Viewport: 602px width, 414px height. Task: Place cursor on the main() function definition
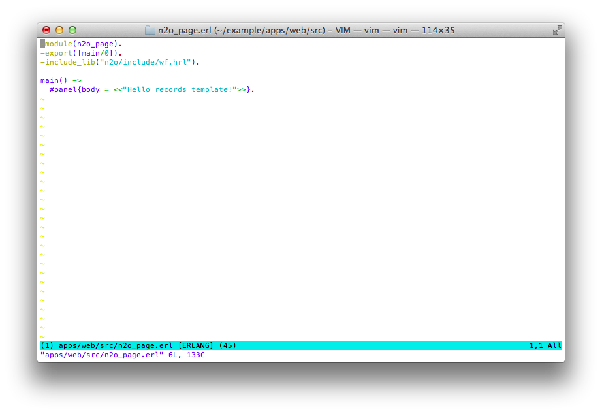(52, 80)
